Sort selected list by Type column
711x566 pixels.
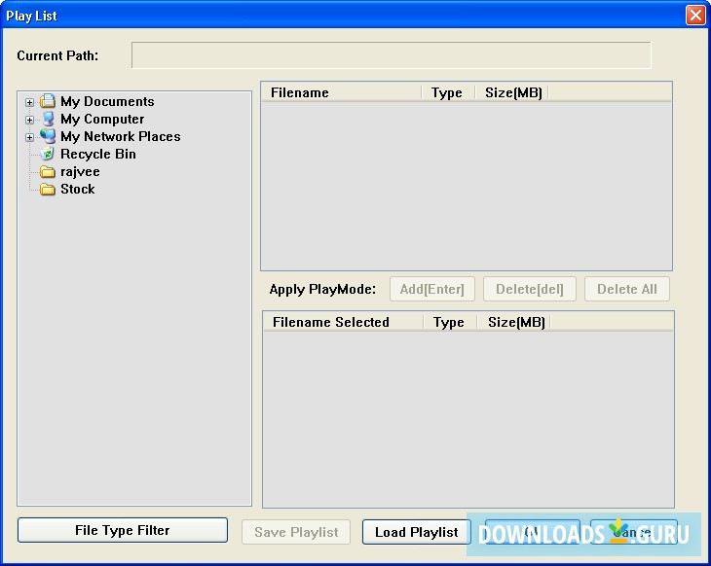point(450,322)
